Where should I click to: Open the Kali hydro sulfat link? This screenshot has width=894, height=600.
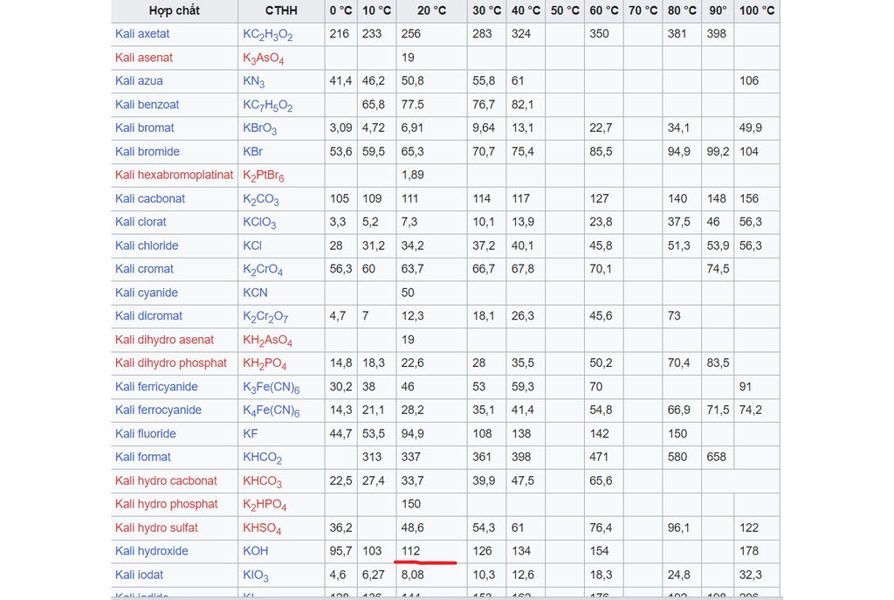(156, 528)
